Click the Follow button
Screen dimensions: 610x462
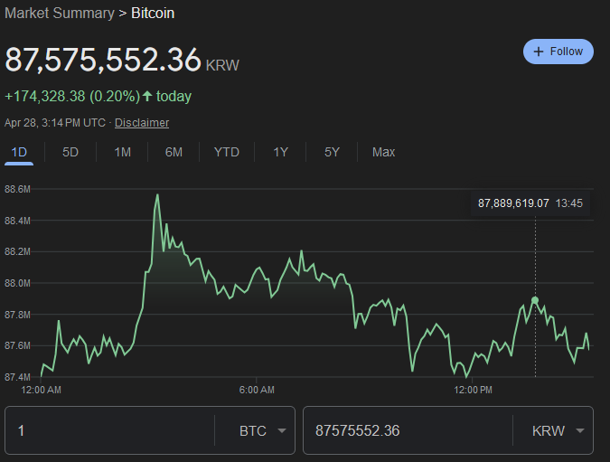click(x=558, y=52)
